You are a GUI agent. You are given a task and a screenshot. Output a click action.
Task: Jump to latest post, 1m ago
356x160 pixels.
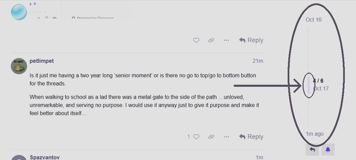point(314,134)
